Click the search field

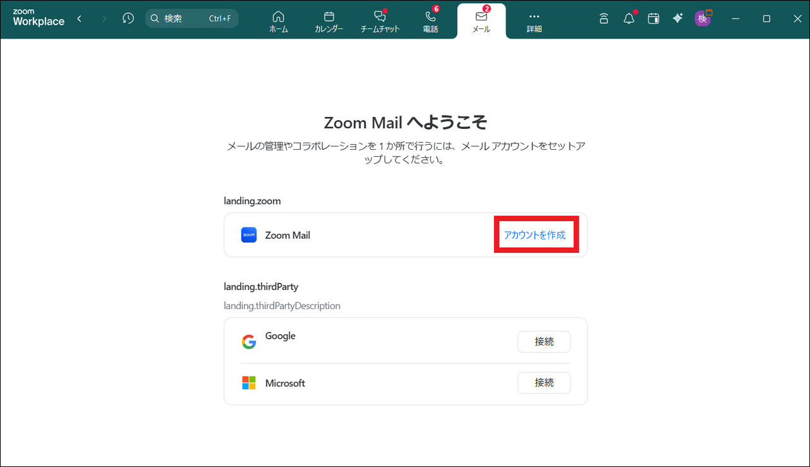click(x=192, y=18)
